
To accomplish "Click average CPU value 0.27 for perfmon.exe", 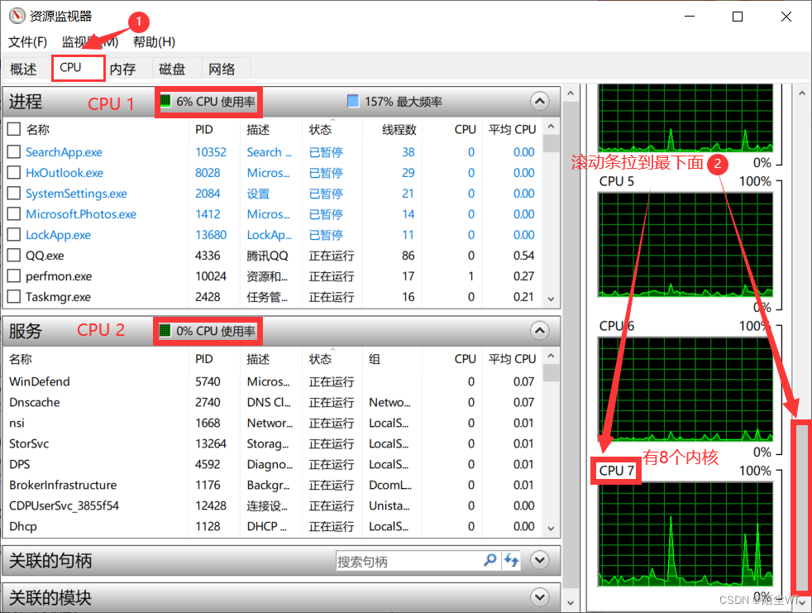I will point(523,276).
